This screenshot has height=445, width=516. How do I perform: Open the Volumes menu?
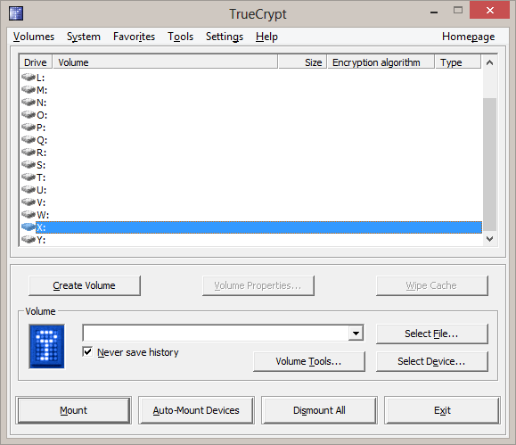[x=34, y=37]
